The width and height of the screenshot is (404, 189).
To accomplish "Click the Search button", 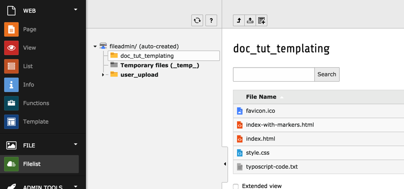I will (x=327, y=74).
